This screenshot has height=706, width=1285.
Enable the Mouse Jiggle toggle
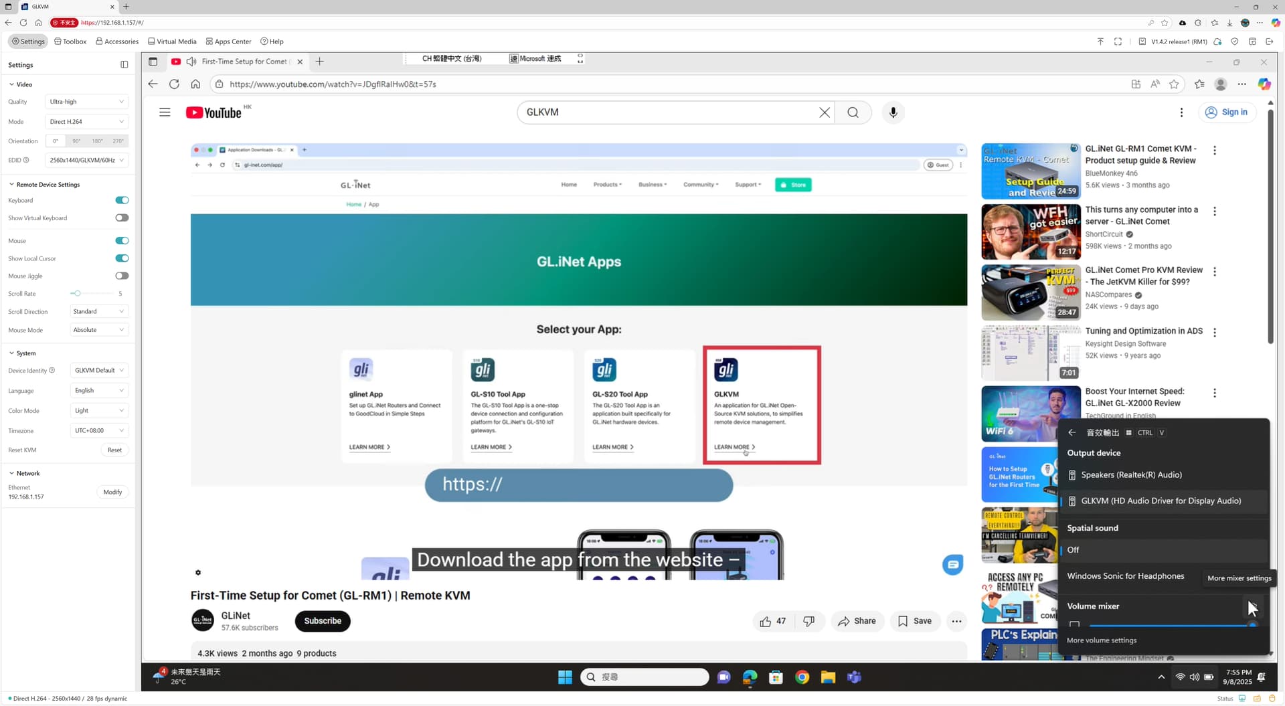click(x=122, y=276)
